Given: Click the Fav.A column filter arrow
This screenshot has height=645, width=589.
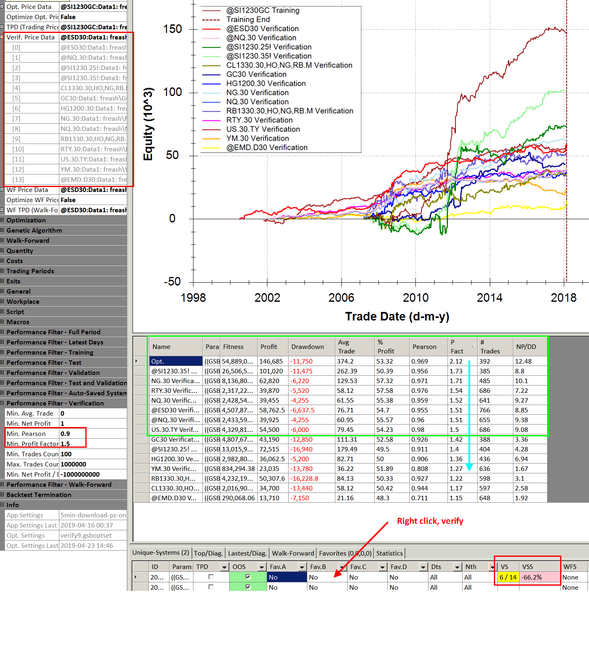Looking at the screenshot, I should tap(302, 567).
